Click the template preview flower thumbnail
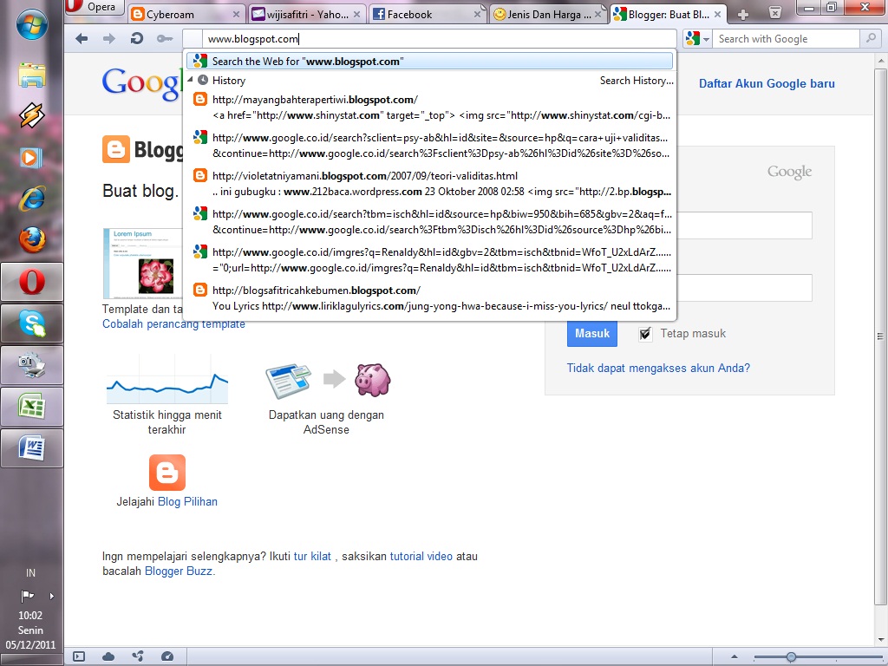Image resolution: width=888 pixels, height=666 pixels. pyautogui.click(x=143, y=264)
